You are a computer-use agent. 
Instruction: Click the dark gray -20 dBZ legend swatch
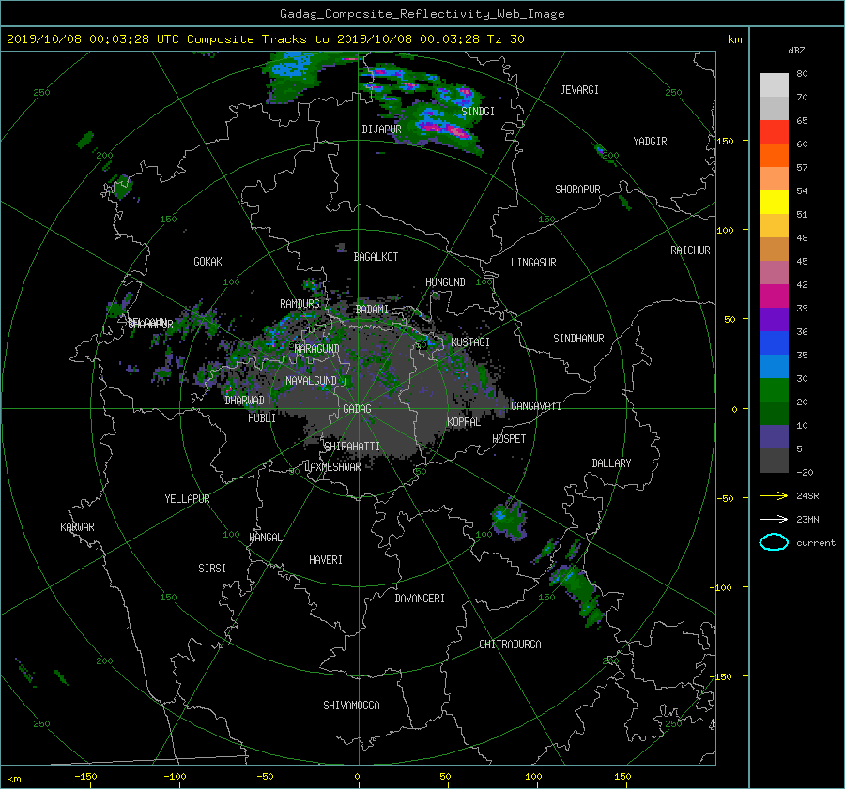pos(774,461)
